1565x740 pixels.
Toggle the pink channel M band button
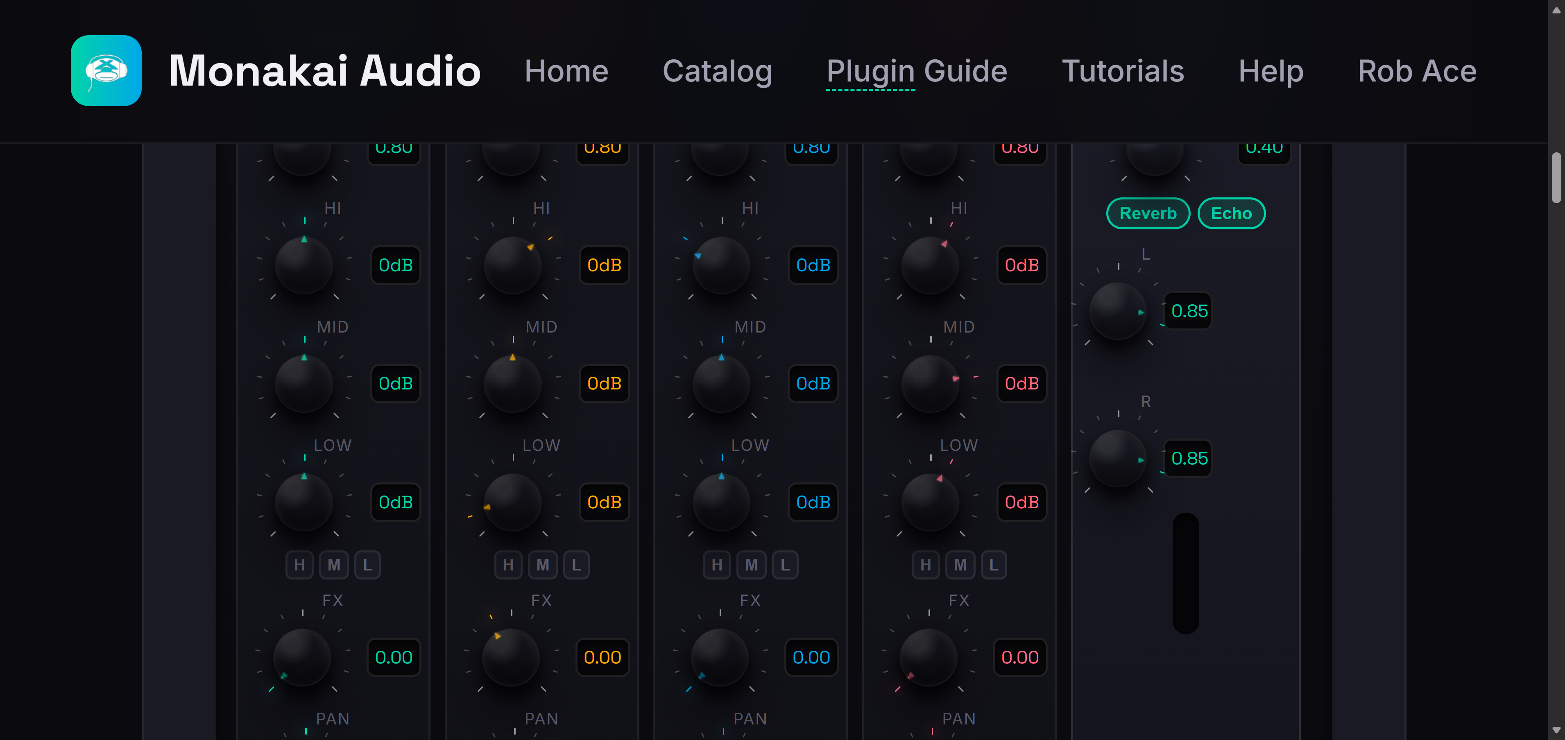(960, 565)
